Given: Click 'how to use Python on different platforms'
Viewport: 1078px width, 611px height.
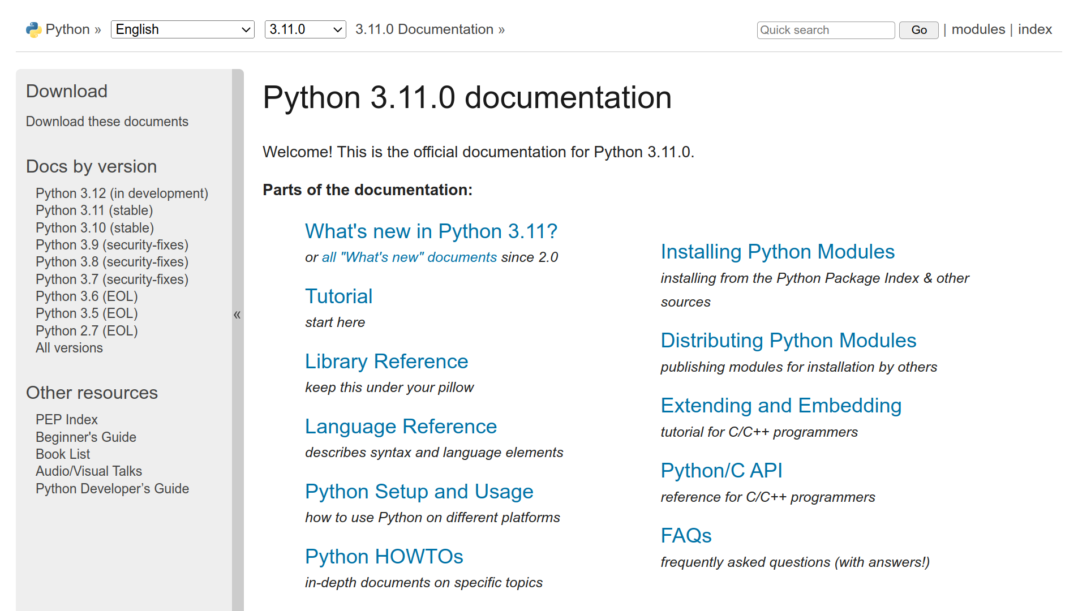Looking at the screenshot, I should tap(432, 518).
